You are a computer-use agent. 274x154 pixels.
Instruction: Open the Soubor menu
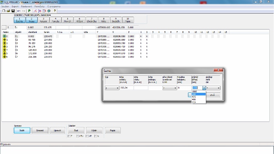5,6
